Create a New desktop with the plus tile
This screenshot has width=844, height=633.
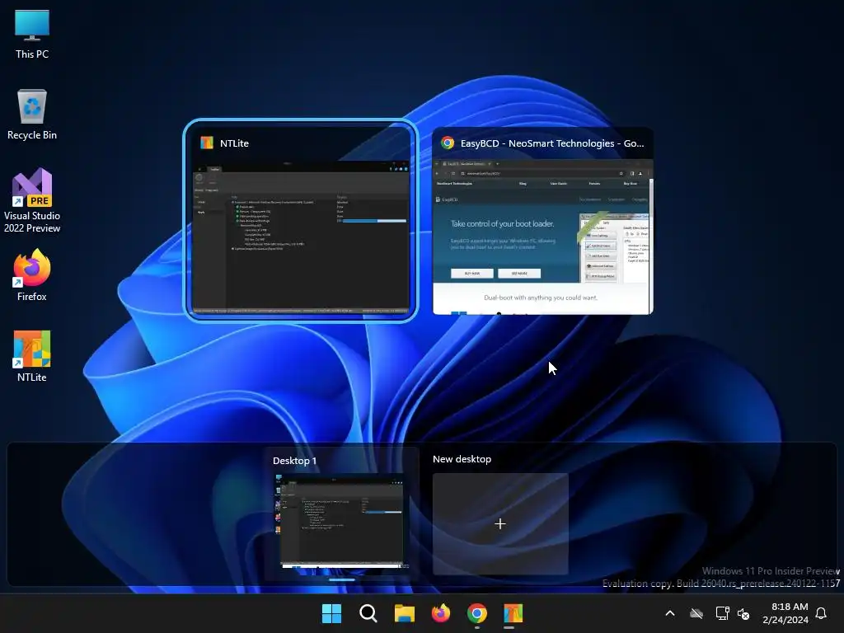click(500, 523)
